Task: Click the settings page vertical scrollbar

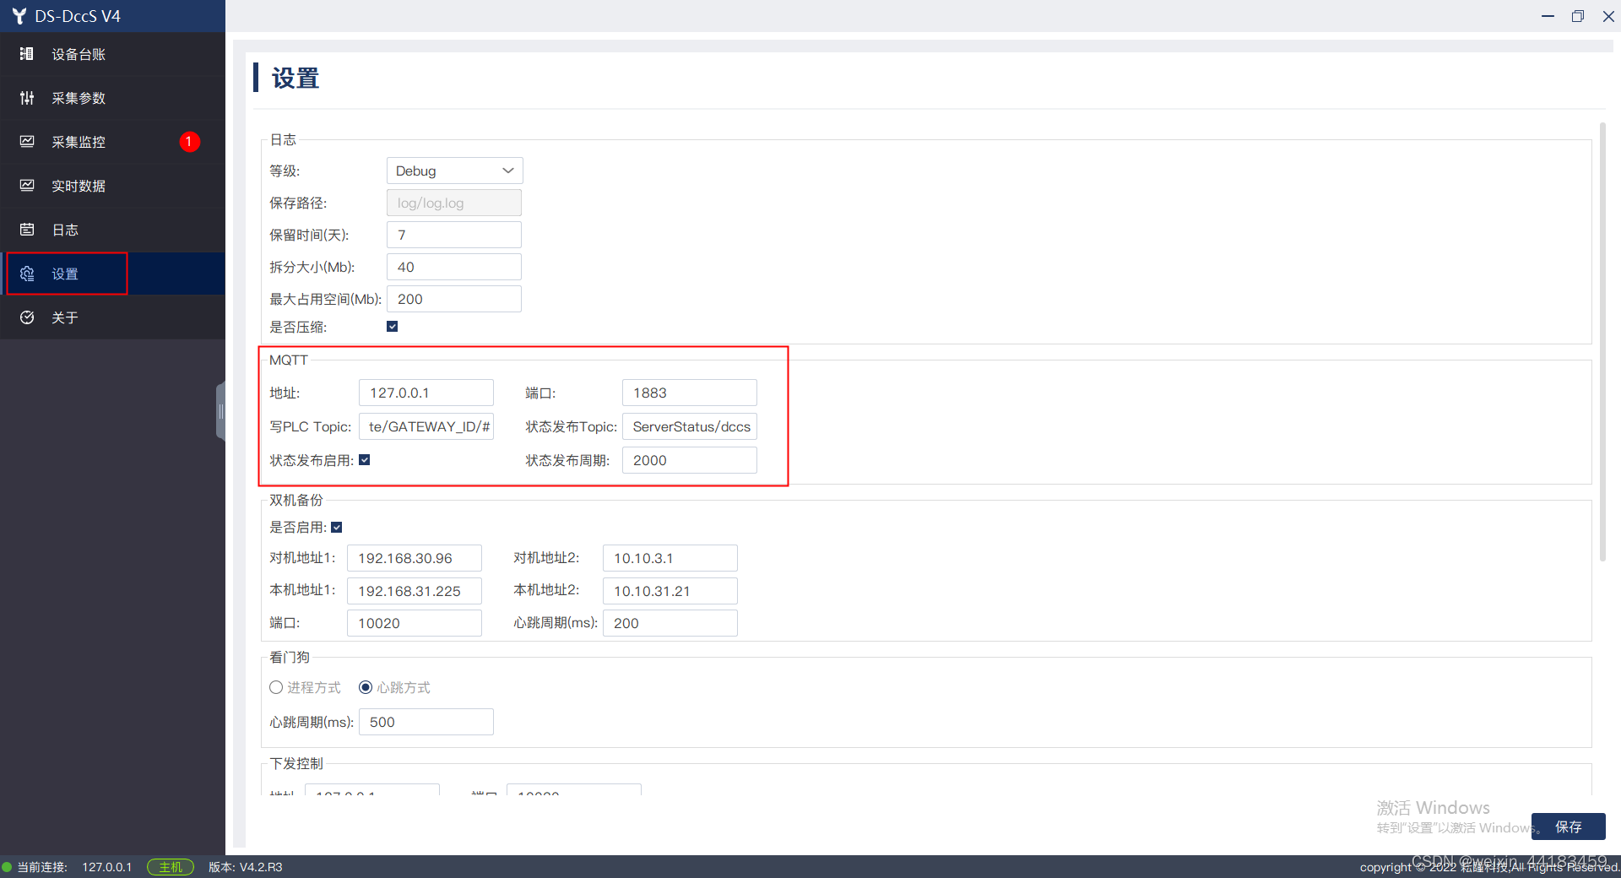Action: click(x=1602, y=342)
